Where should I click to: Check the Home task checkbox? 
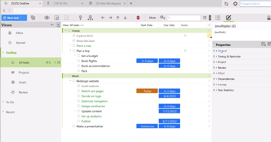69,30
